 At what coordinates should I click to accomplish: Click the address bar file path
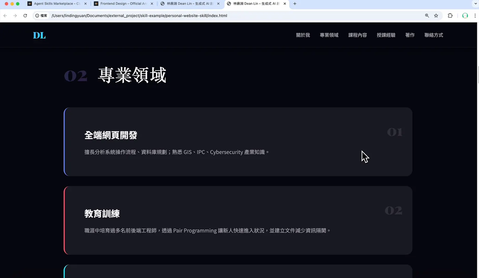(x=139, y=16)
